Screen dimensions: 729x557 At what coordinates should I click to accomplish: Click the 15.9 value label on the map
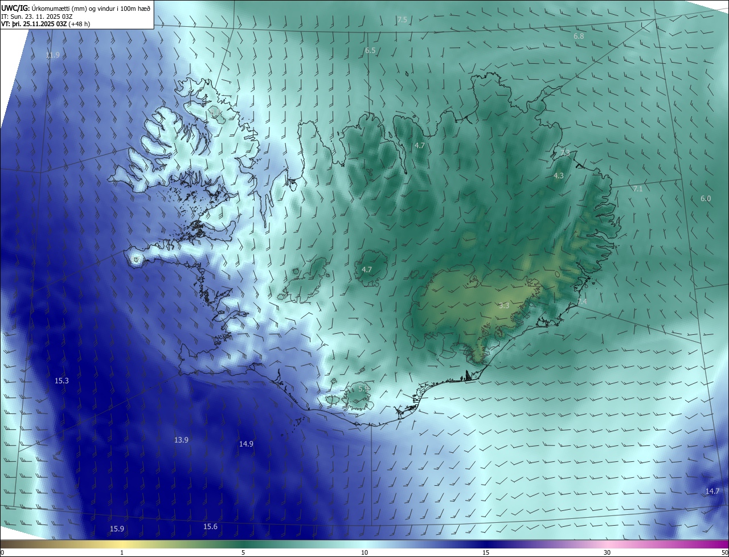[117, 529]
